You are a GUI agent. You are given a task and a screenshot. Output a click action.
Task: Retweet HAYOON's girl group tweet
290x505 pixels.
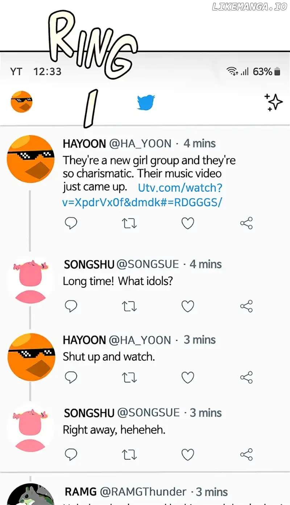[129, 223]
